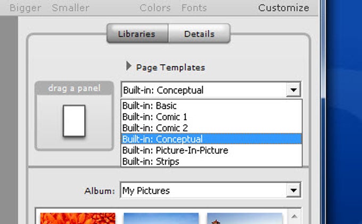Screen dimensions: 362x224
Task: Select the highlighted Built-in: Conceptual entry
Action: click(x=211, y=139)
